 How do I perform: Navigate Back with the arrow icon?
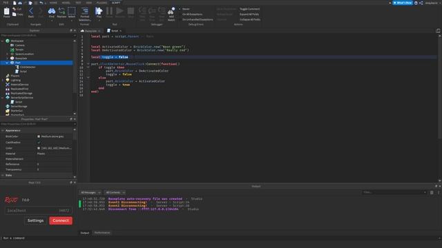(x=31, y=12)
